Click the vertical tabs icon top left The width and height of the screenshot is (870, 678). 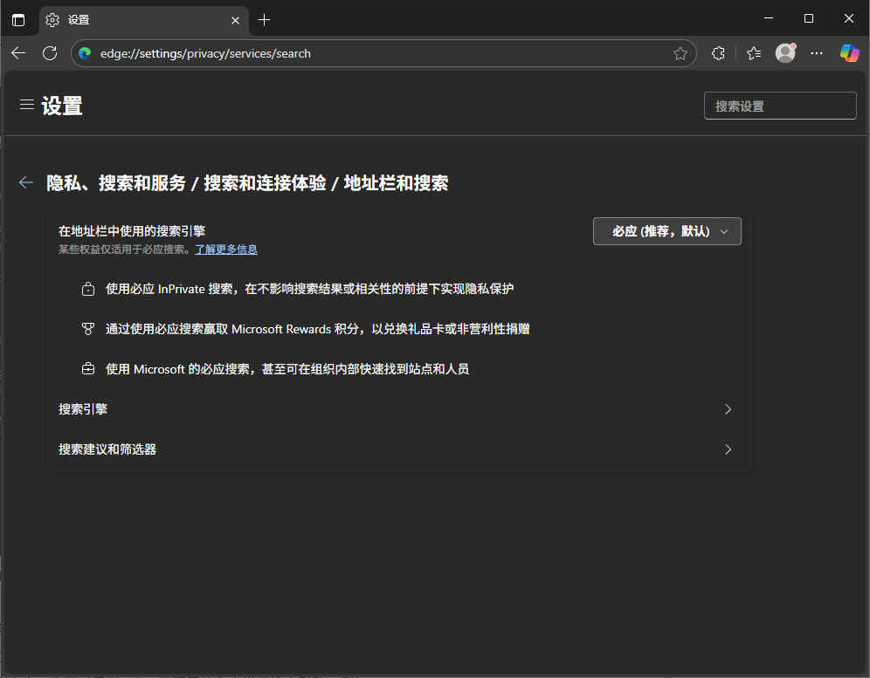point(18,18)
